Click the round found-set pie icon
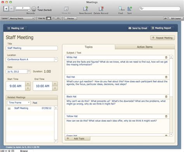The image size is (184, 152). [x=34, y=9]
